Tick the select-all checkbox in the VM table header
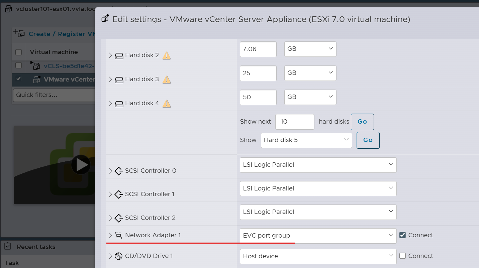 coord(19,52)
